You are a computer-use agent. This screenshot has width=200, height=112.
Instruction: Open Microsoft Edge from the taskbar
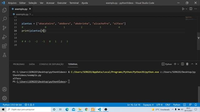click(67, 109)
